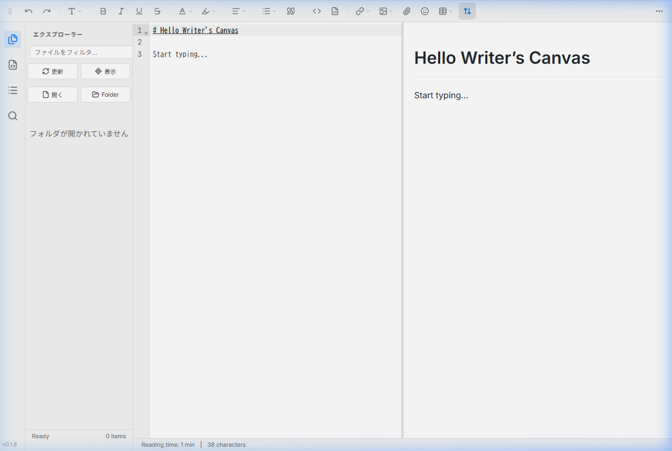Expand the text alignment dropdown
Image resolution: width=672 pixels, height=451 pixels.
tap(239, 11)
